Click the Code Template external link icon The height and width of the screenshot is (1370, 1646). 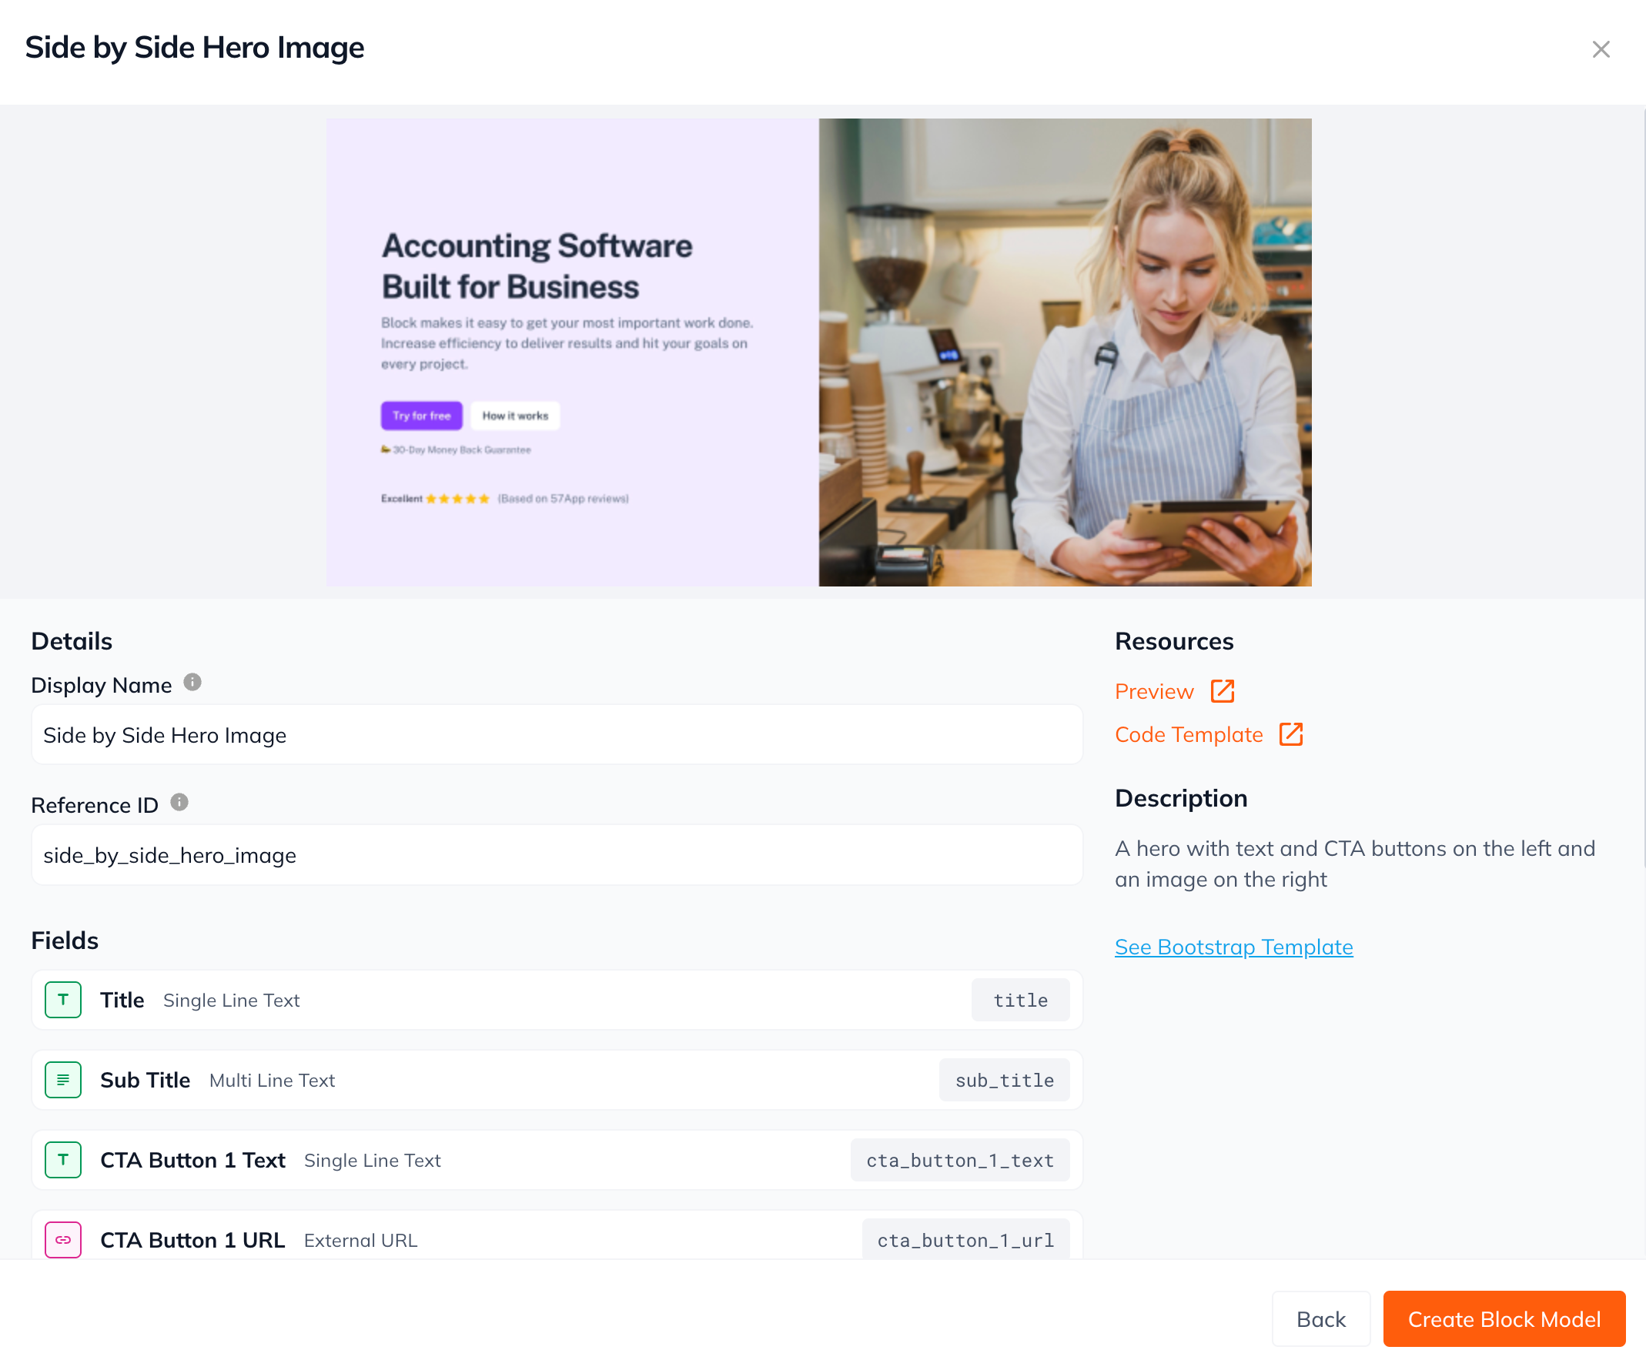(x=1290, y=734)
